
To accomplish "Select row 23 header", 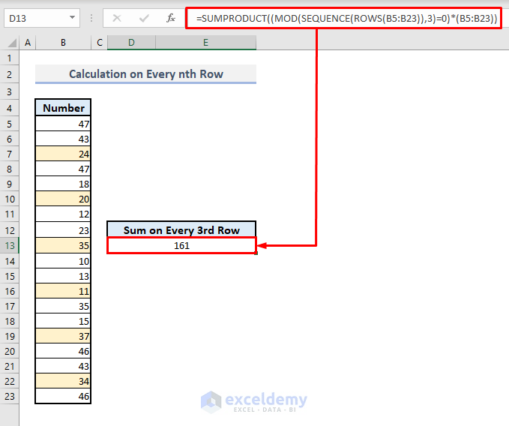I will tap(10, 397).
